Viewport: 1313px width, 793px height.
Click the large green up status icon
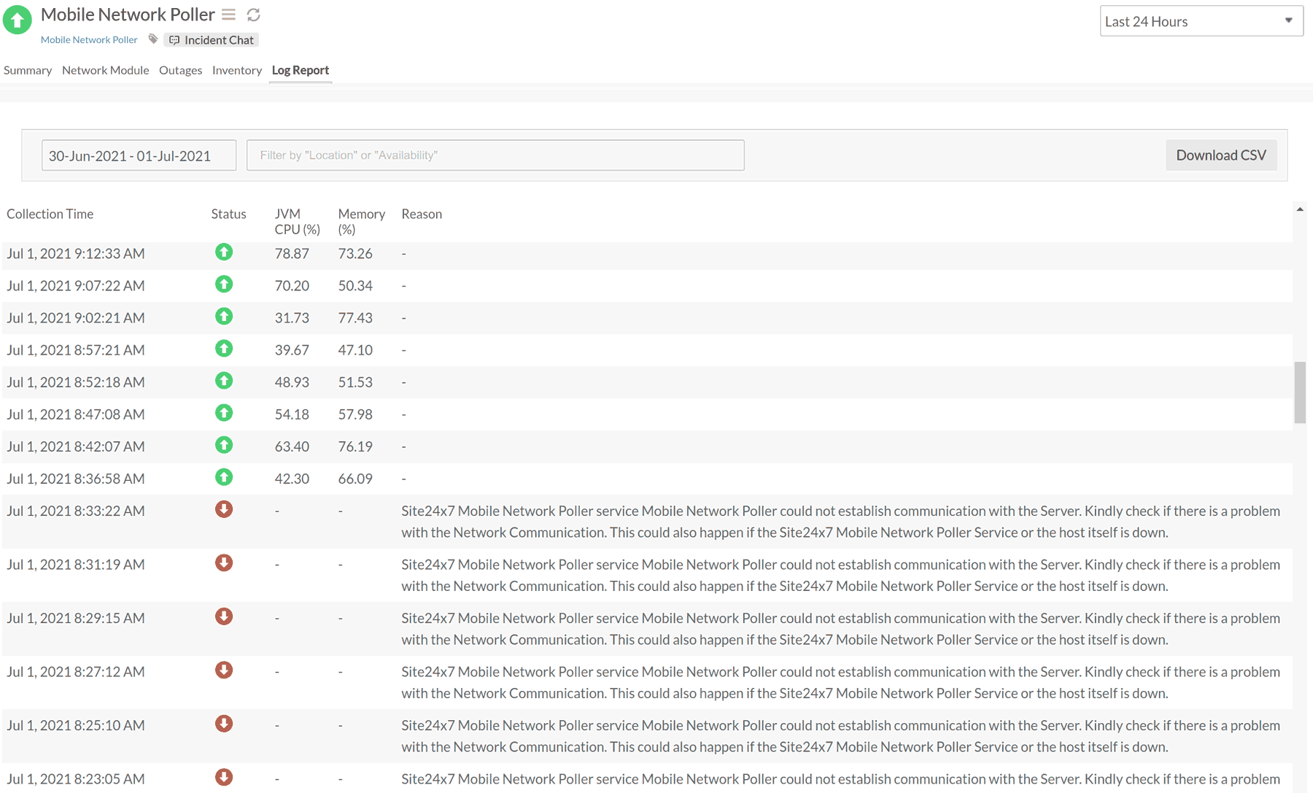[x=18, y=20]
